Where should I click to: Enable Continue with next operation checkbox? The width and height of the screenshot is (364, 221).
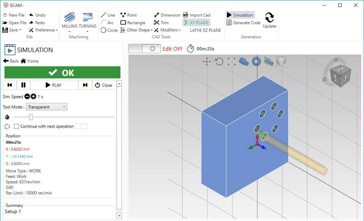[16, 126]
